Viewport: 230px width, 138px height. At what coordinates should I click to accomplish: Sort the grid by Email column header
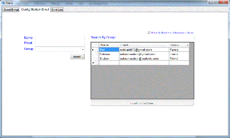coord(144,45)
